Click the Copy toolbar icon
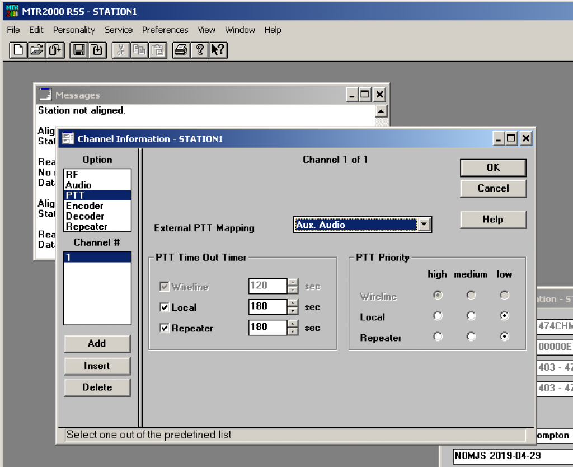 (x=139, y=50)
